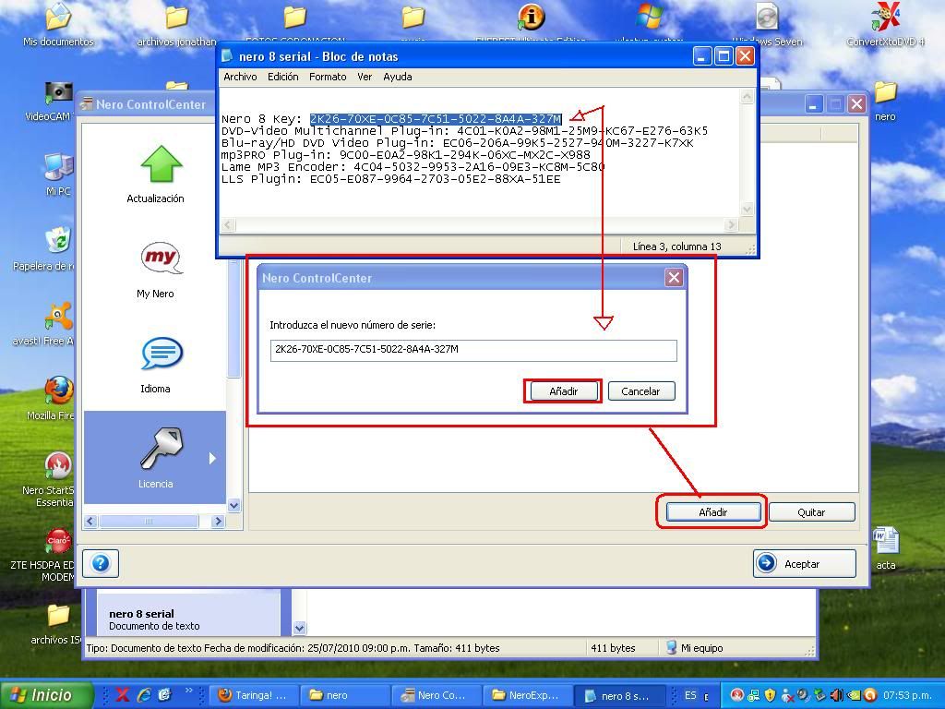Click the Aceptar button
The width and height of the screenshot is (945, 709).
[805, 564]
